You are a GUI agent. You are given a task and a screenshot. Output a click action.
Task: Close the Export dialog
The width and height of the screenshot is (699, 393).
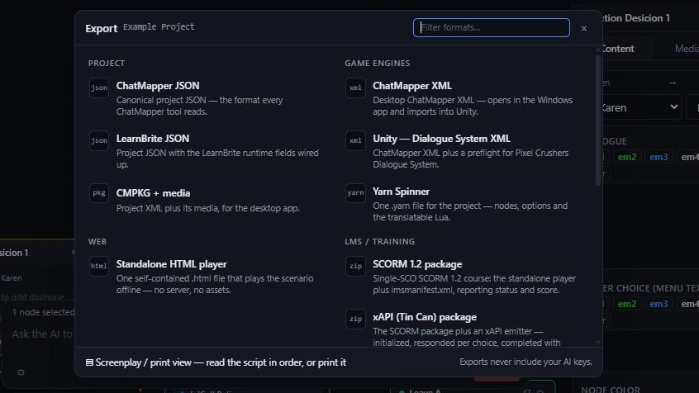coord(584,28)
